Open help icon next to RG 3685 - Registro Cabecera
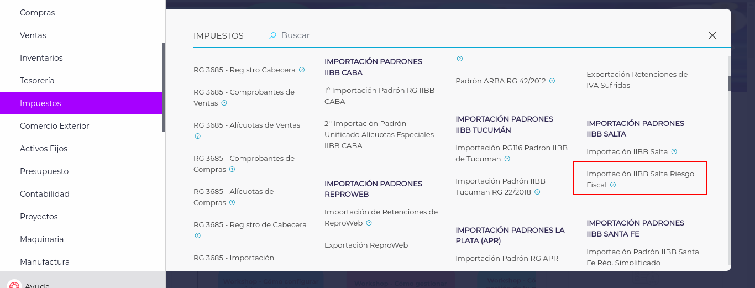Viewport: 755px width, 288px height. [x=302, y=70]
